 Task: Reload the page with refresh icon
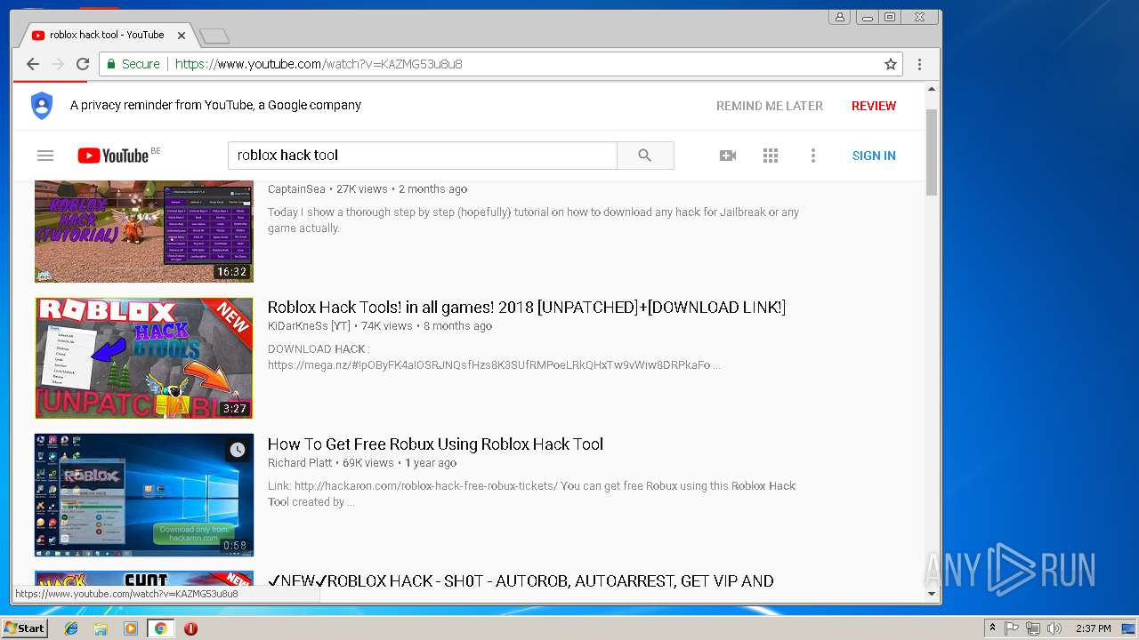point(83,64)
